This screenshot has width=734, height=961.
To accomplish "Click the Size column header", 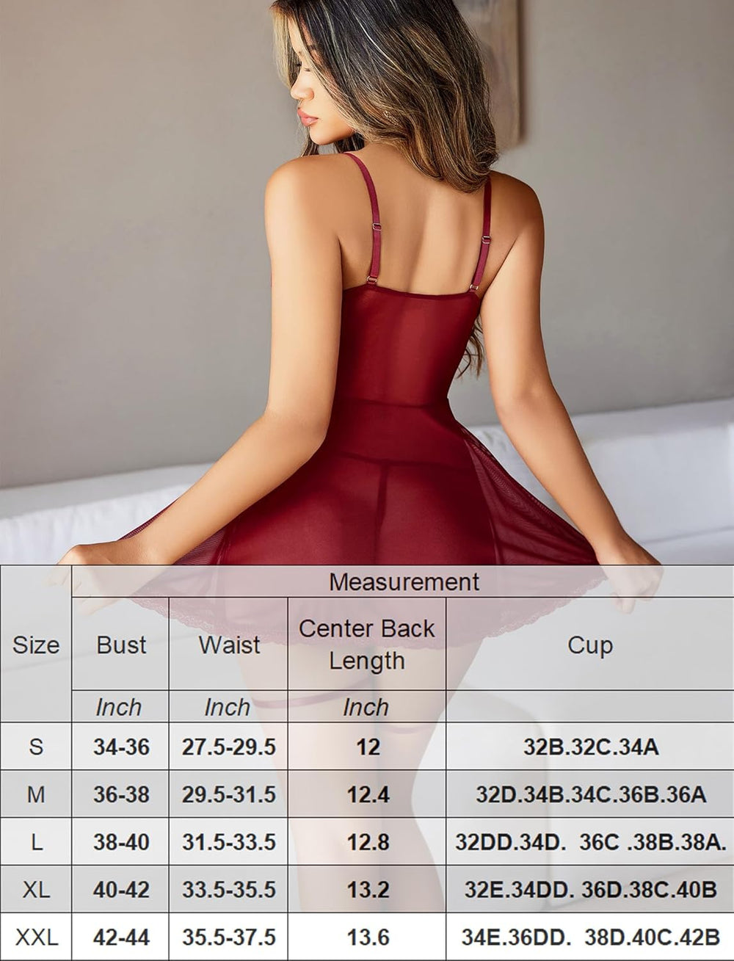I will tap(36, 645).
